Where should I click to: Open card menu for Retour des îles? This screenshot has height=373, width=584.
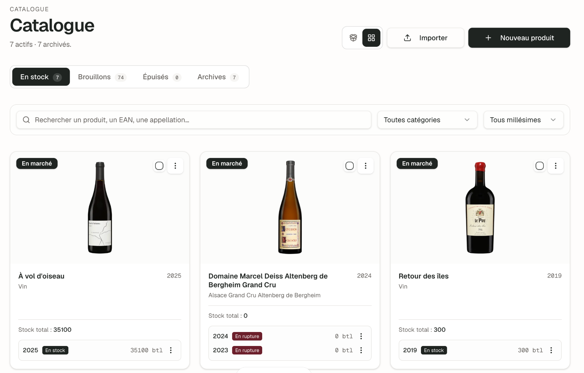(x=555, y=166)
